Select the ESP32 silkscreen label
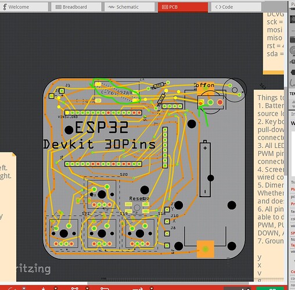Viewport: 295px width, 290px height. coord(102,127)
